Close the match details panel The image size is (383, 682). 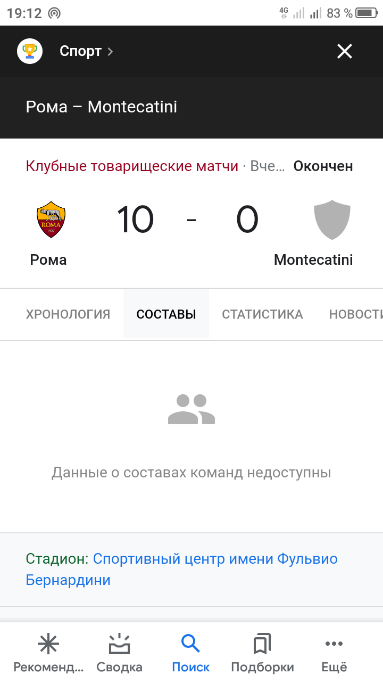345,51
